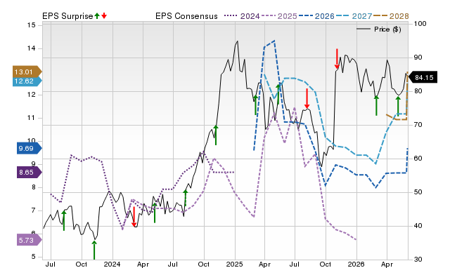Click the green surprise arrow below Oct 2023 price low
The width and height of the screenshot is (450, 268).
pos(94,250)
